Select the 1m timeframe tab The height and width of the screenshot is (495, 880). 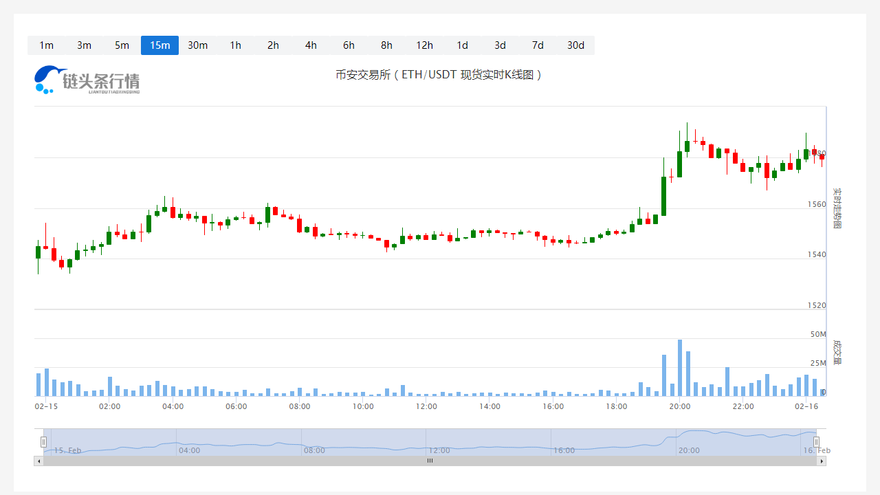(46, 45)
